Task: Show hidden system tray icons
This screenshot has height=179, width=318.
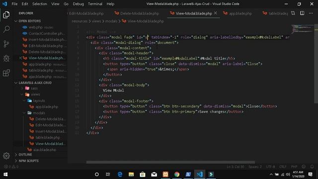Action: coord(271,175)
